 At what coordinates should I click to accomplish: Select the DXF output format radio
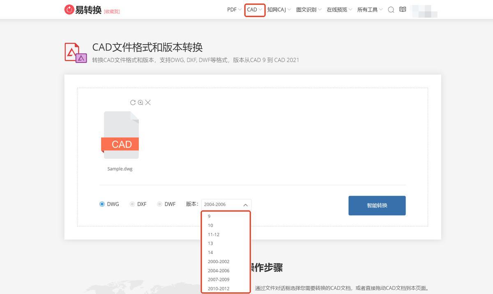132,204
